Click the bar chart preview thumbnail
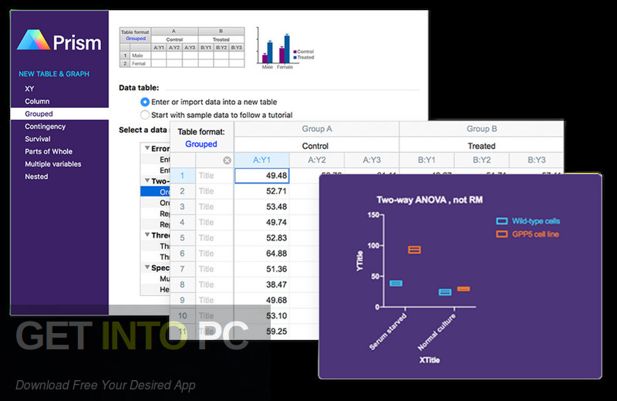This screenshot has height=401, width=617. pos(285,48)
